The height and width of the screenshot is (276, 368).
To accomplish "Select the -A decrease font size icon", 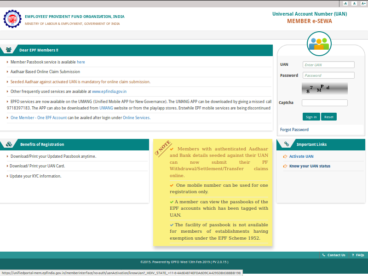I will coord(345,4).
